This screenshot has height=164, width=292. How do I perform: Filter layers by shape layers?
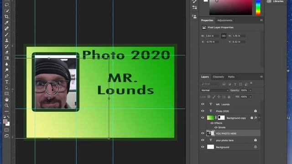pyautogui.click(x=240, y=84)
